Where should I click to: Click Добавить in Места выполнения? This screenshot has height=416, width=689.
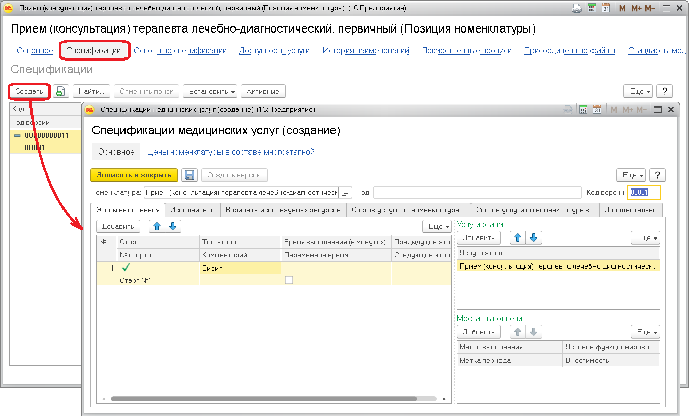pos(479,332)
